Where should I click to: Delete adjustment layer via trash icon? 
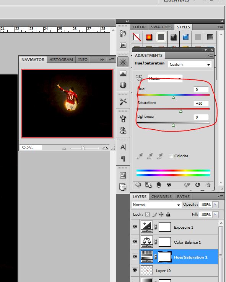pos(208,185)
